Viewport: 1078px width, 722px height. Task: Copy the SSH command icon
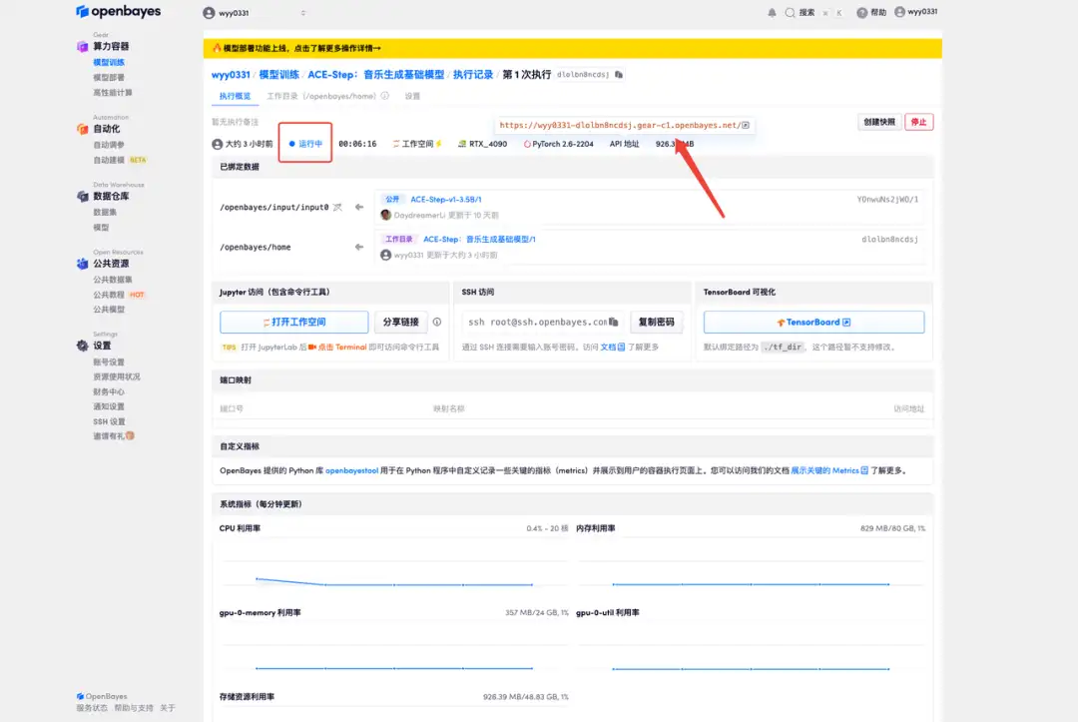pyautogui.click(x=613, y=322)
